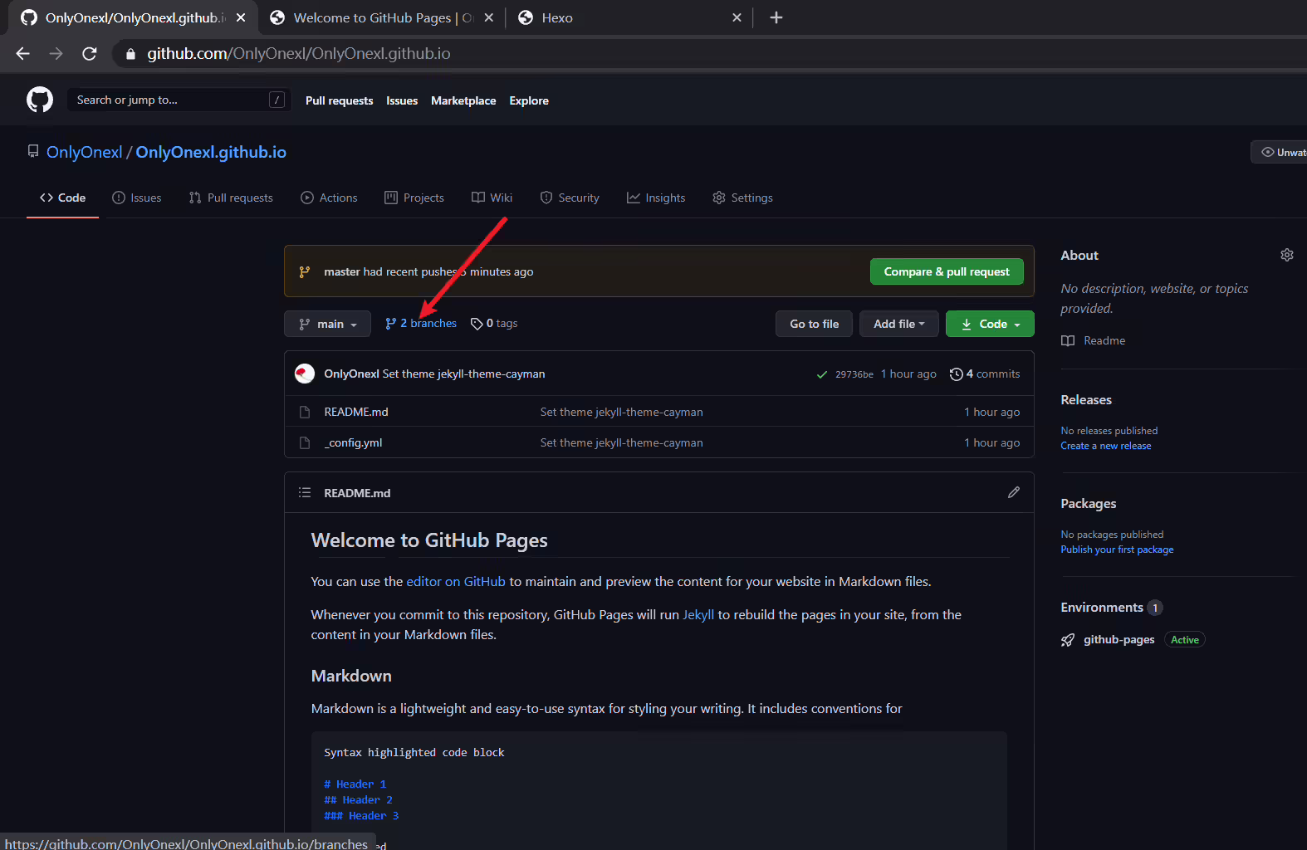
Task: Expand the main branch dropdown
Action: point(327,324)
